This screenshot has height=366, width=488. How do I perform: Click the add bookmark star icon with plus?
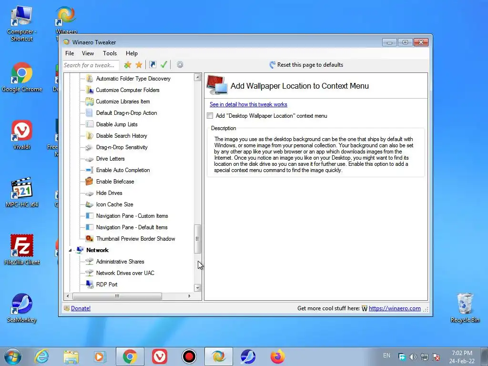128,65
